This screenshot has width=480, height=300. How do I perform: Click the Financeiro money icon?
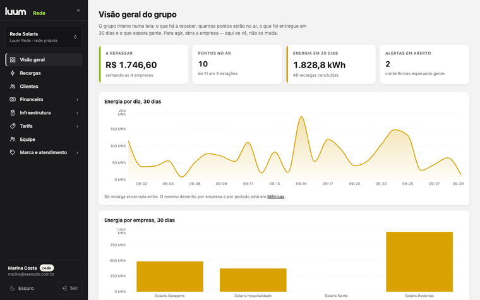pos(13,100)
